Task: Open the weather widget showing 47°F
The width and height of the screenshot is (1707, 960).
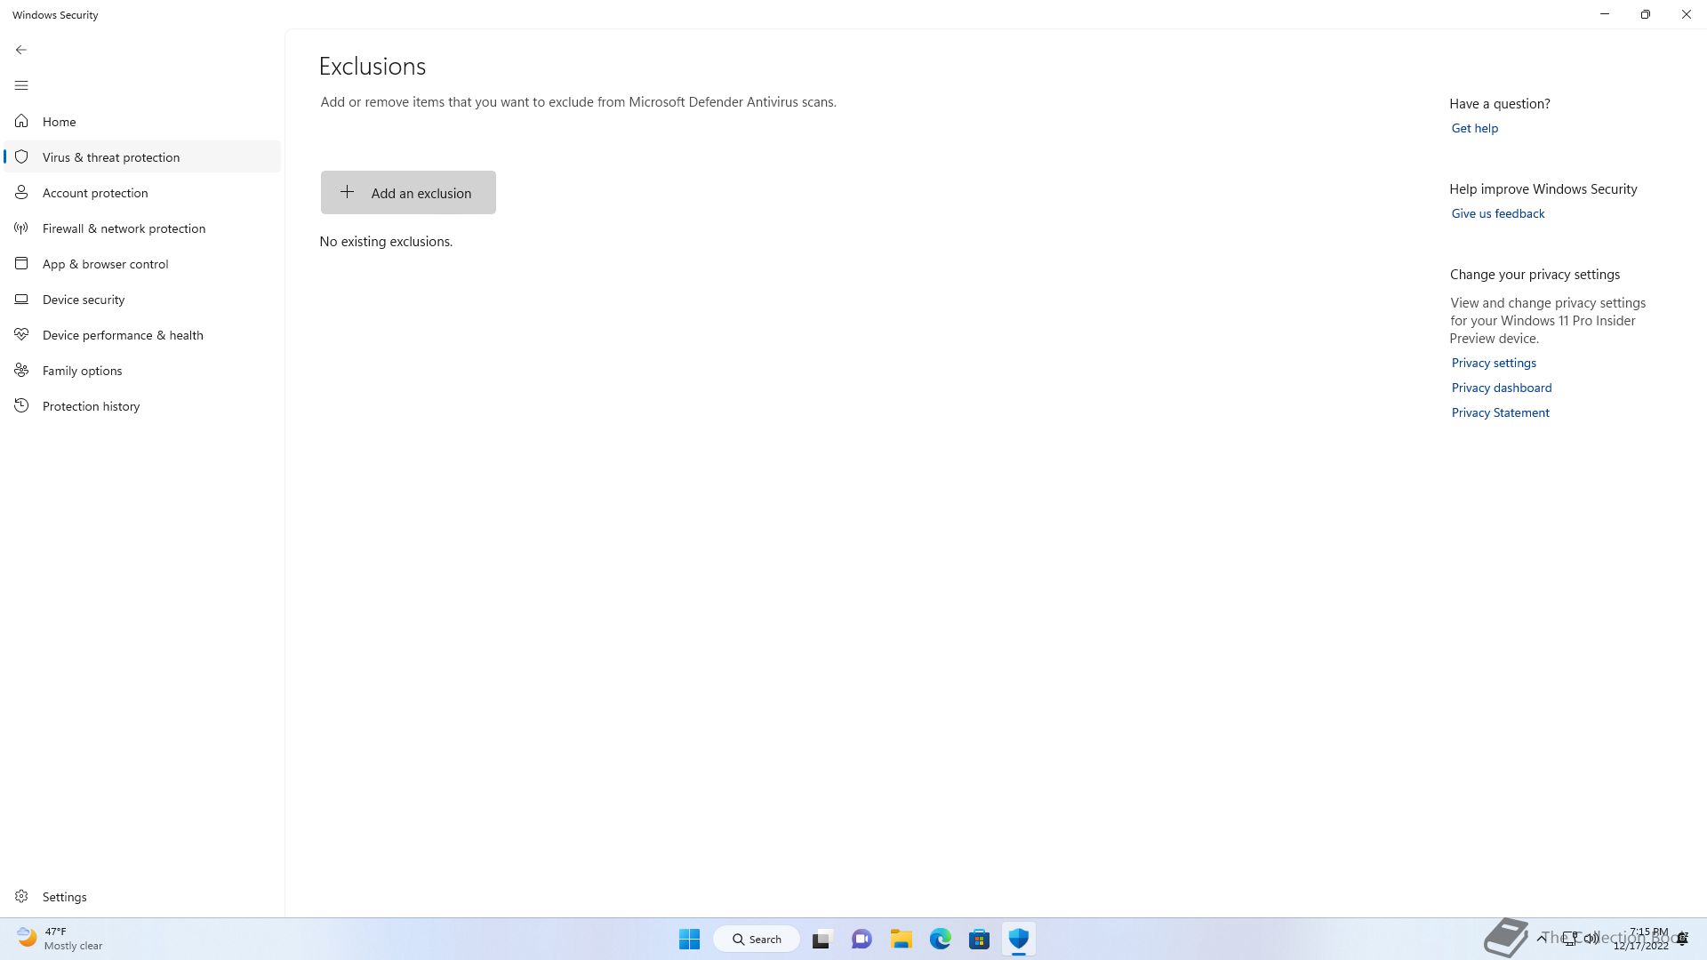Action: [60, 939]
